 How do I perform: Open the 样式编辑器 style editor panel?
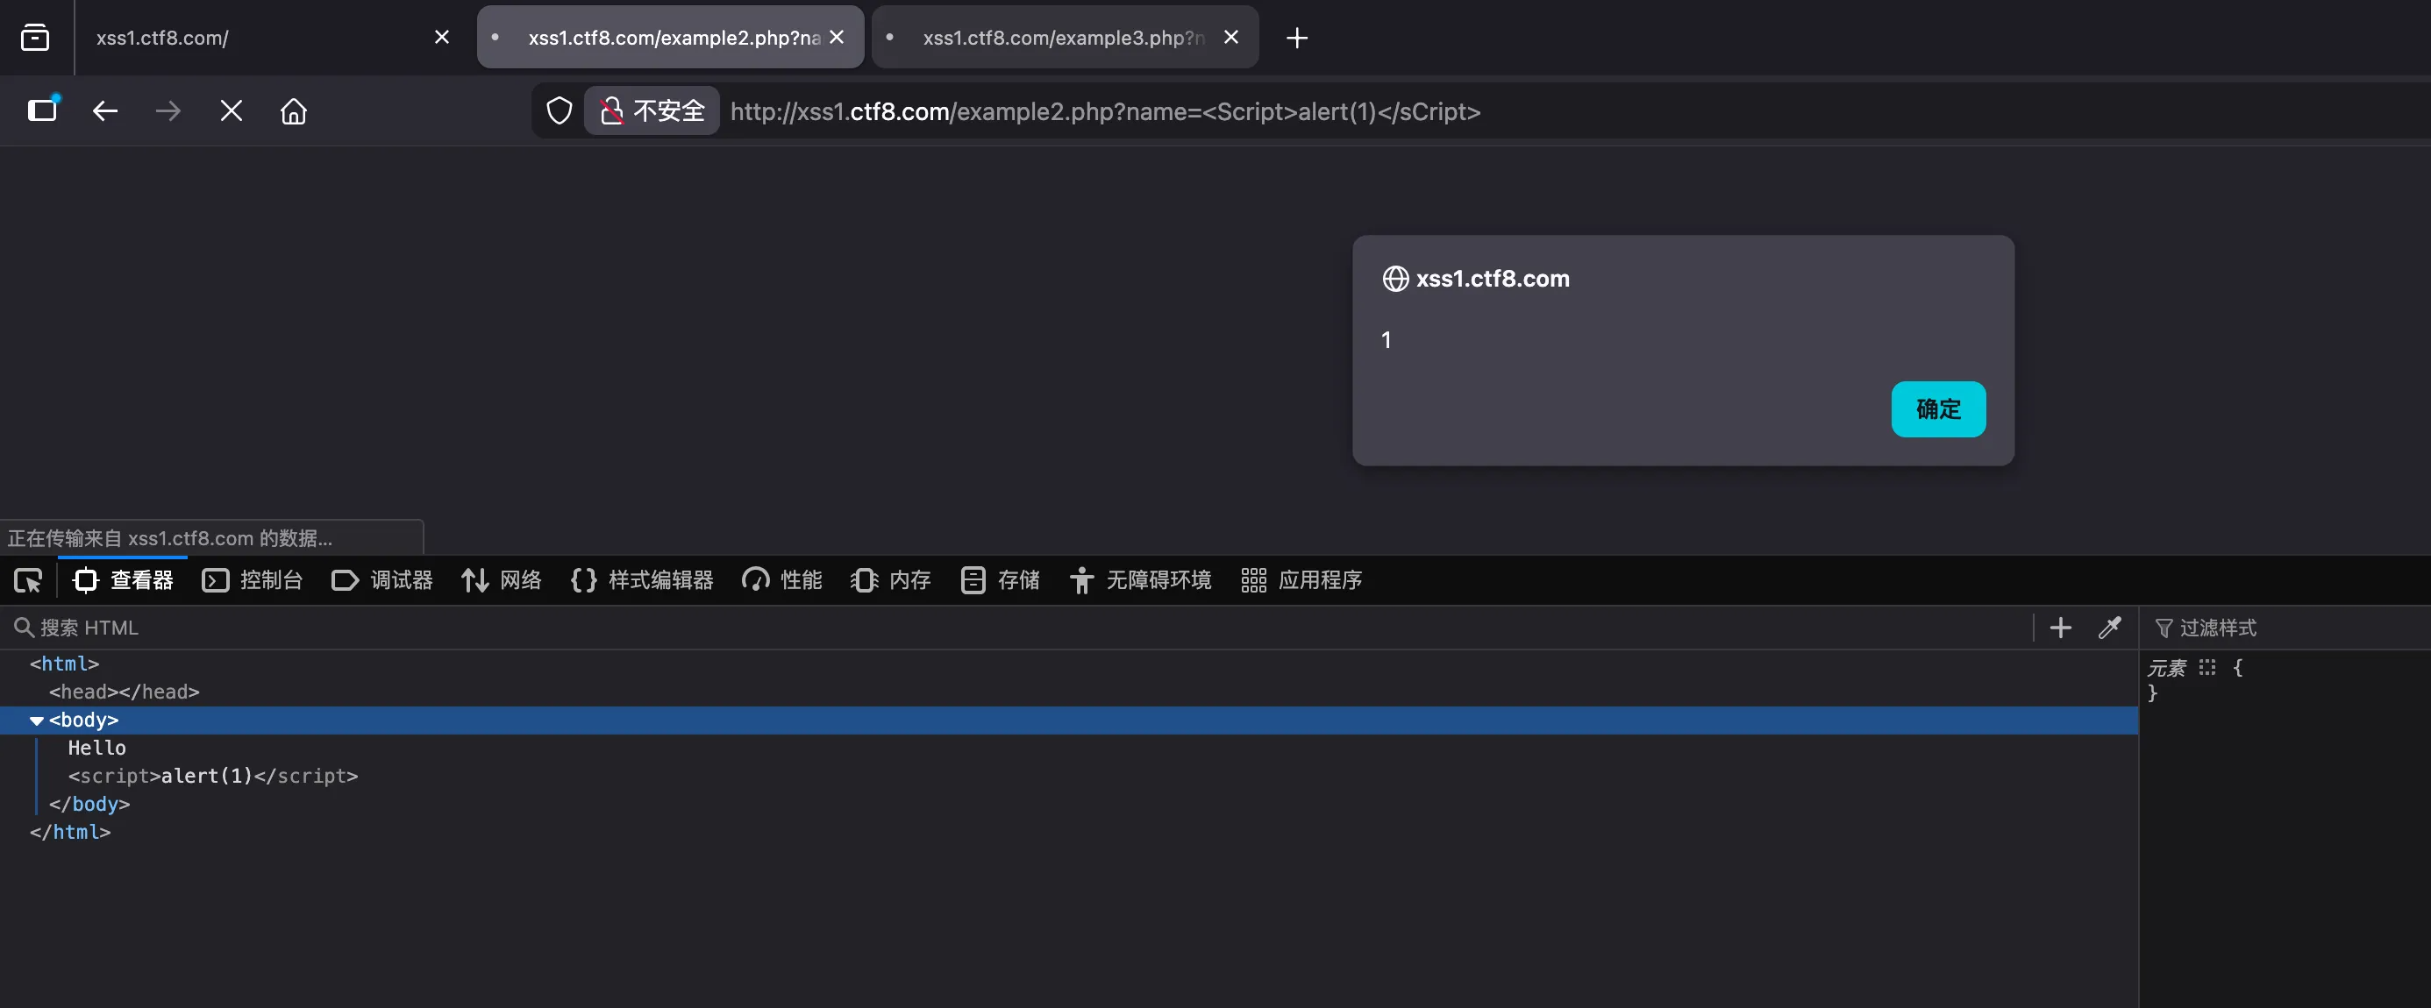tap(642, 580)
